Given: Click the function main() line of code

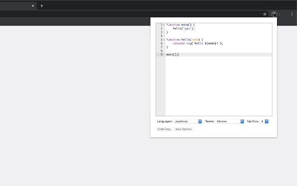Looking at the screenshot, I should [181, 25].
